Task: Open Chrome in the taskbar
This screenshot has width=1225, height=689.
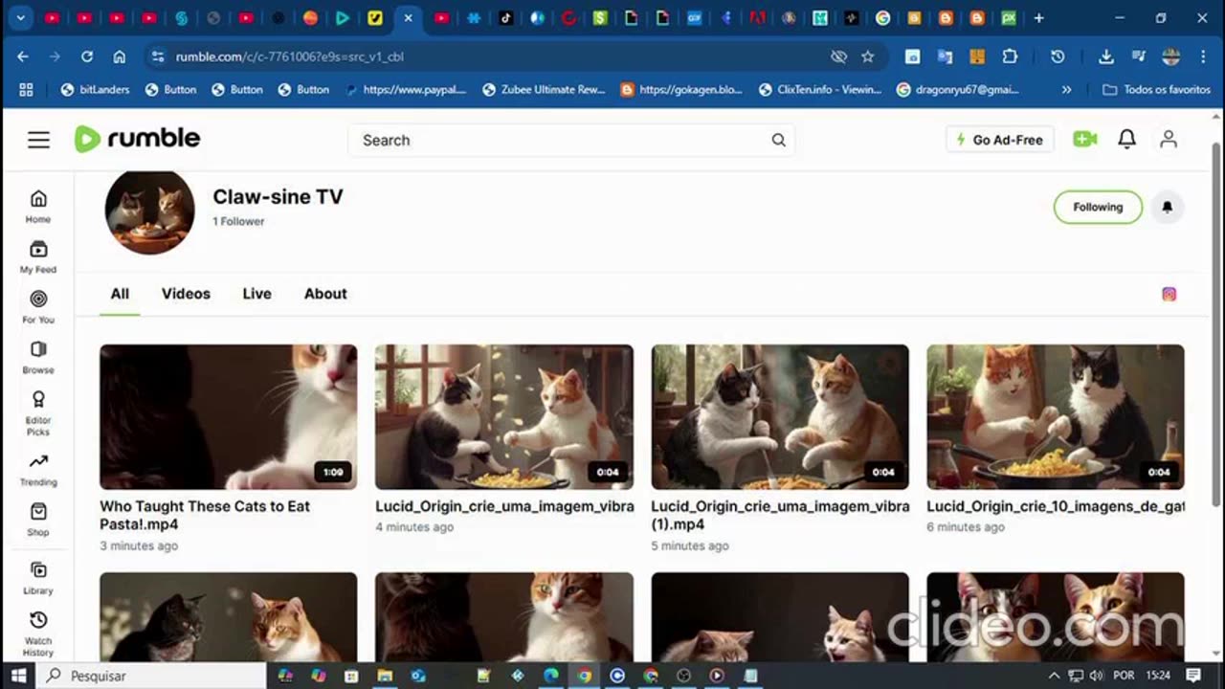Action: tap(584, 676)
